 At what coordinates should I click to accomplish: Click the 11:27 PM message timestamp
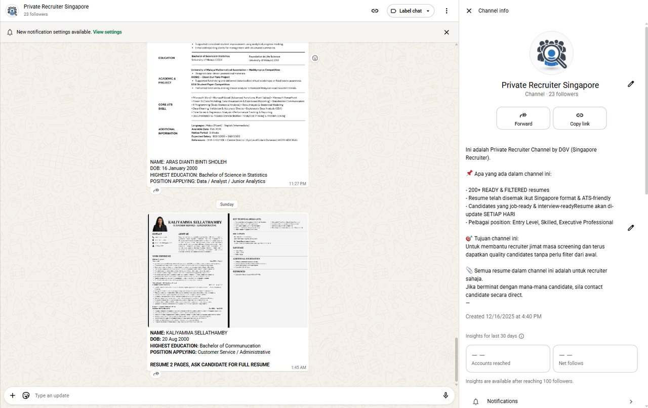[x=298, y=184]
